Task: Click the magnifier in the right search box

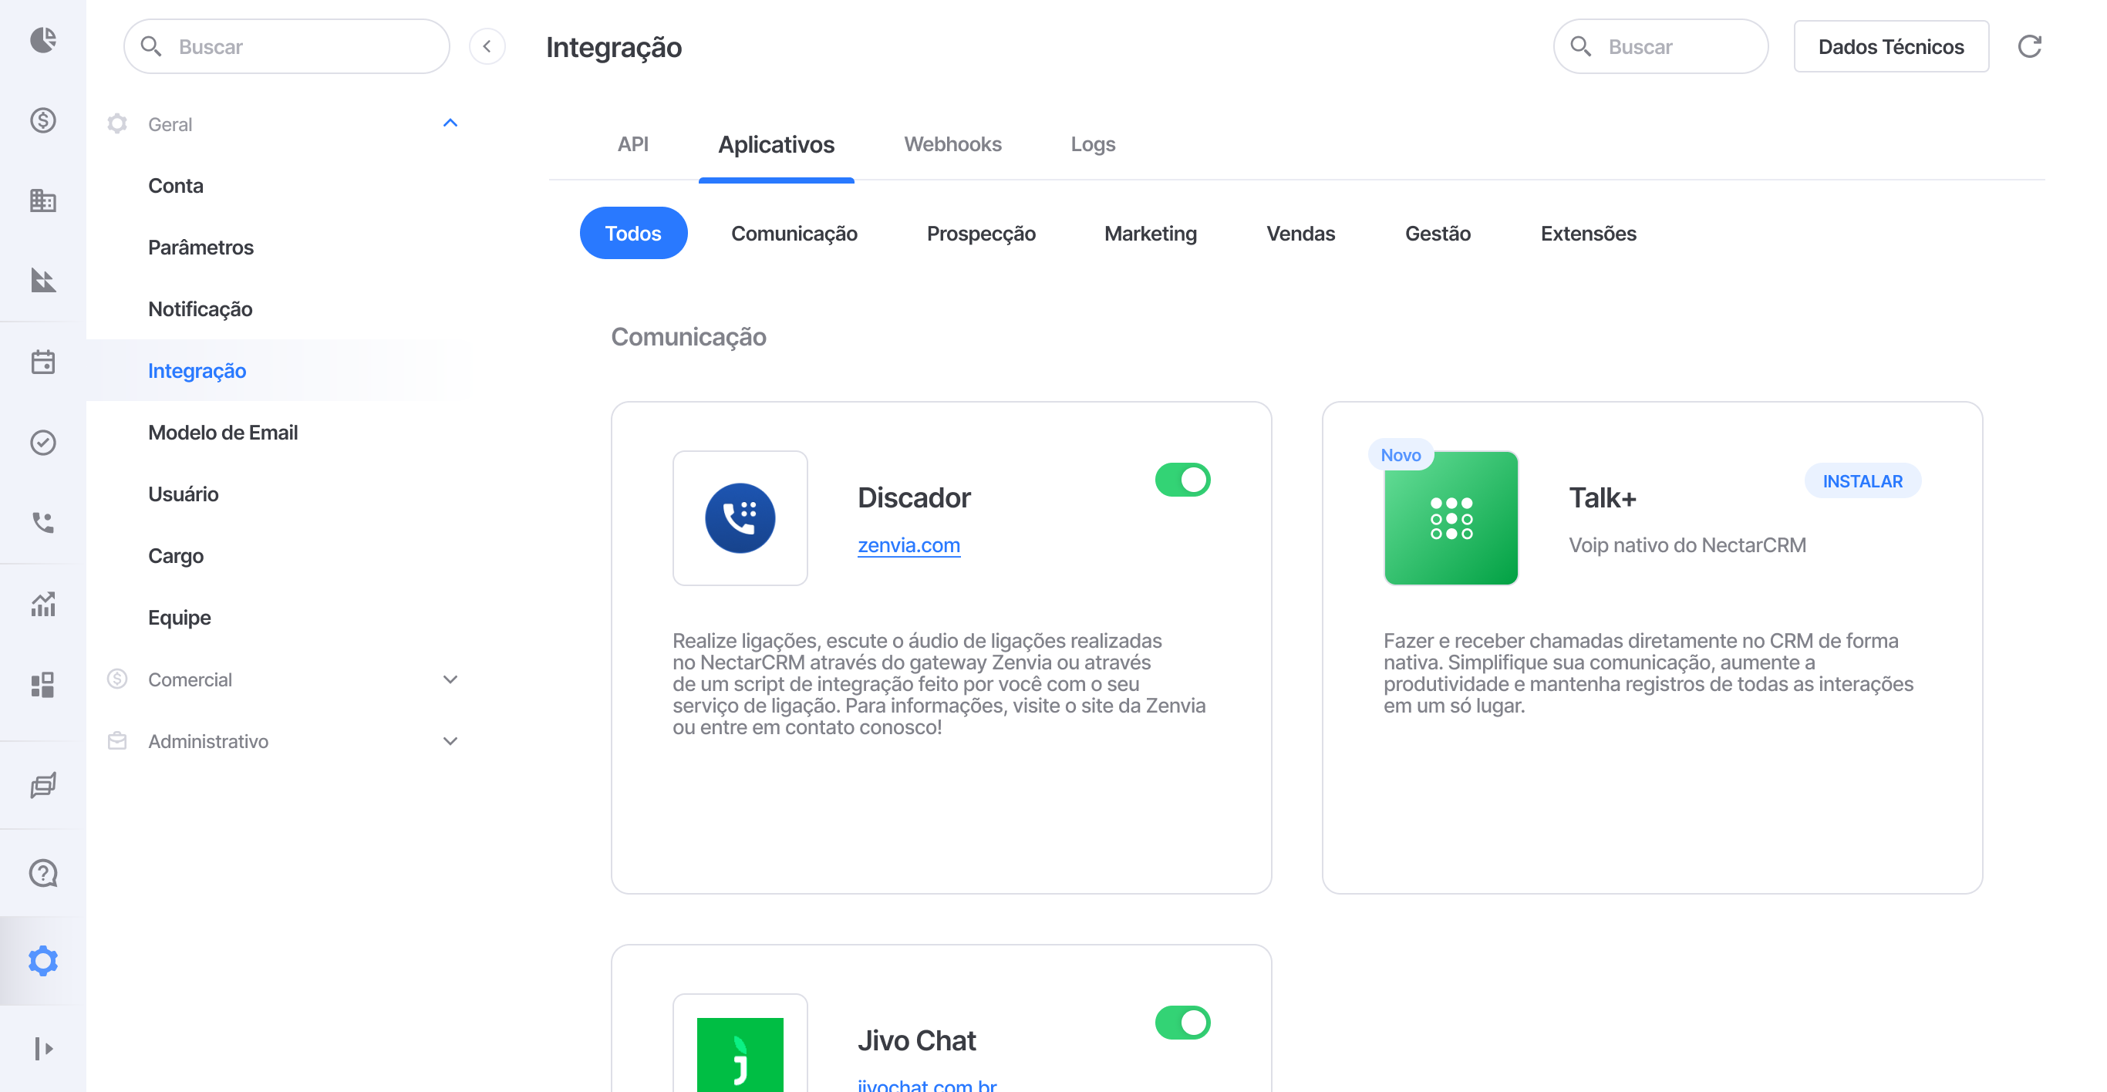Action: pos(1581,46)
